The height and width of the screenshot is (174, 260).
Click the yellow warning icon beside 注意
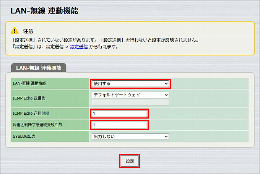click(15, 31)
